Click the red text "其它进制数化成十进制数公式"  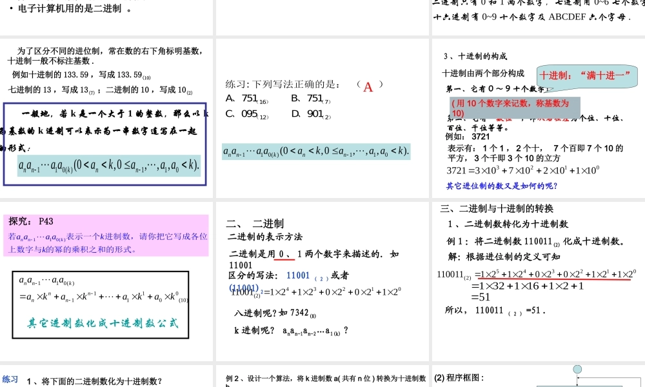pyautogui.click(x=100, y=322)
